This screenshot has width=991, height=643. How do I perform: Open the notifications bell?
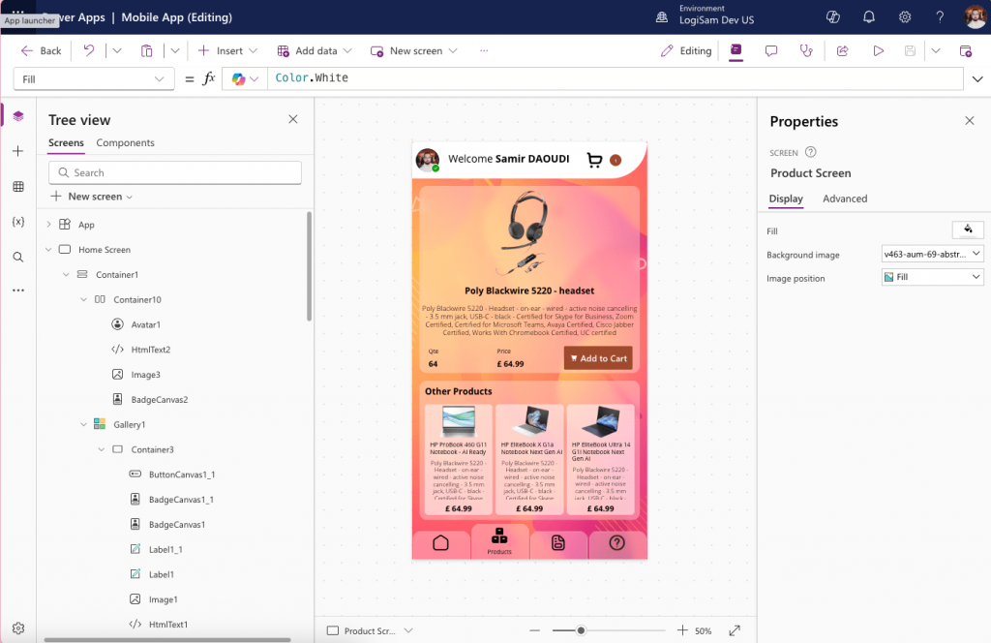(869, 17)
